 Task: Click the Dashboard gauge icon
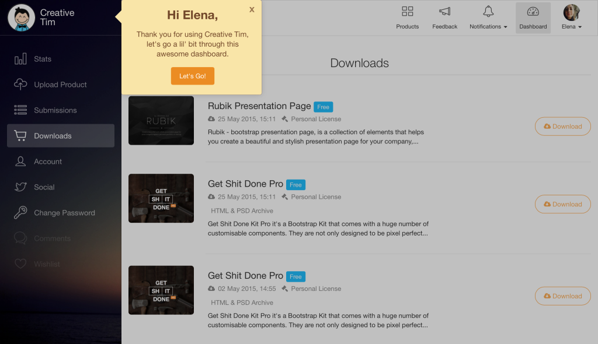533,12
